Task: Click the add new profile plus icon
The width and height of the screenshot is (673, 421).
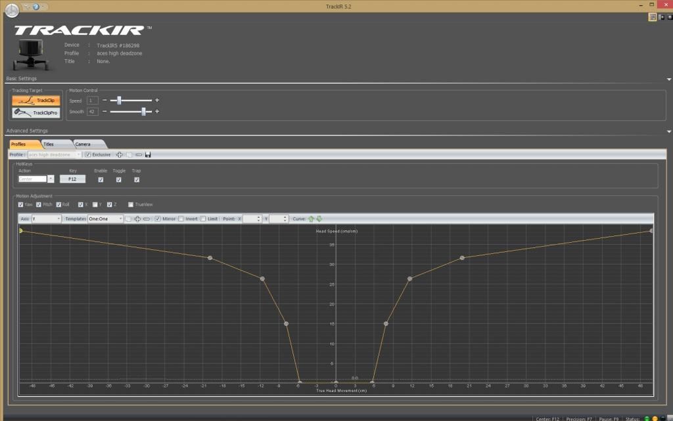Action: [120, 155]
